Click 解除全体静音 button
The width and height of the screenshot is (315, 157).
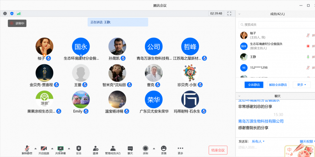coord(278,85)
